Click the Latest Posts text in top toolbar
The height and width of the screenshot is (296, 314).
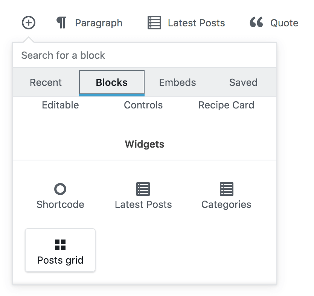click(x=196, y=23)
